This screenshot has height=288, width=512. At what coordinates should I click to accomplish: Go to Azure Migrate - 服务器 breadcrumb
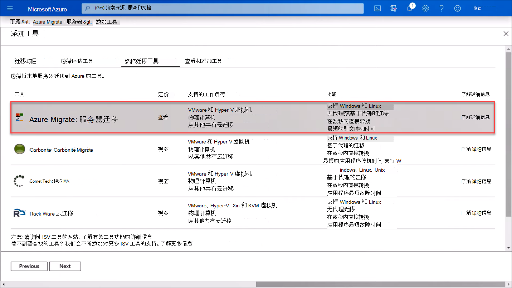(x=58, y=22)
